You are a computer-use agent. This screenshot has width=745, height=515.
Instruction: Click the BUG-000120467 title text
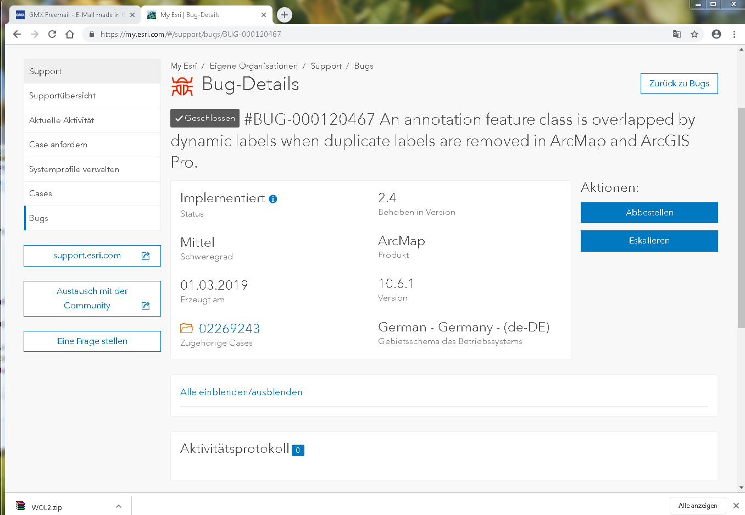(433, 141)
